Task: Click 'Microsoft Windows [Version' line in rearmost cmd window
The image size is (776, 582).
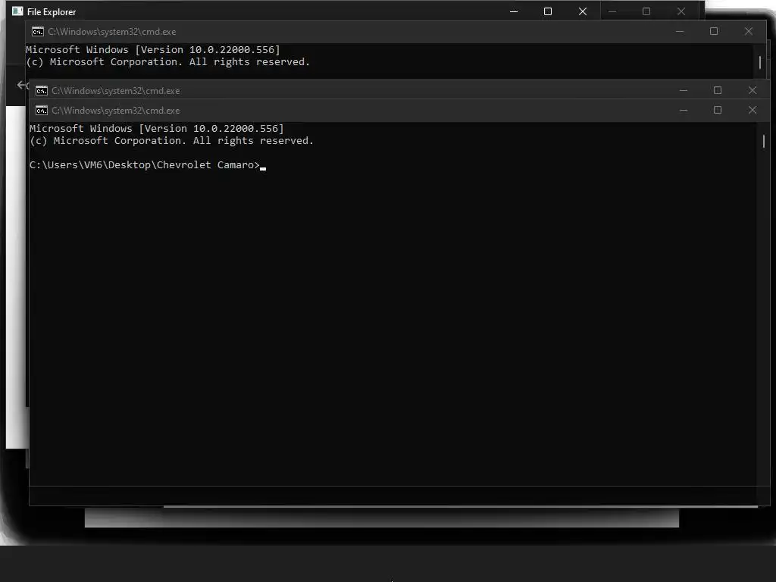Action: tap(153, 50)
